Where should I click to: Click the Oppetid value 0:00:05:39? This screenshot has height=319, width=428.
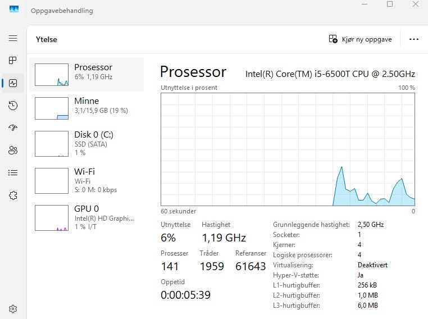click(x=185, y=295)
